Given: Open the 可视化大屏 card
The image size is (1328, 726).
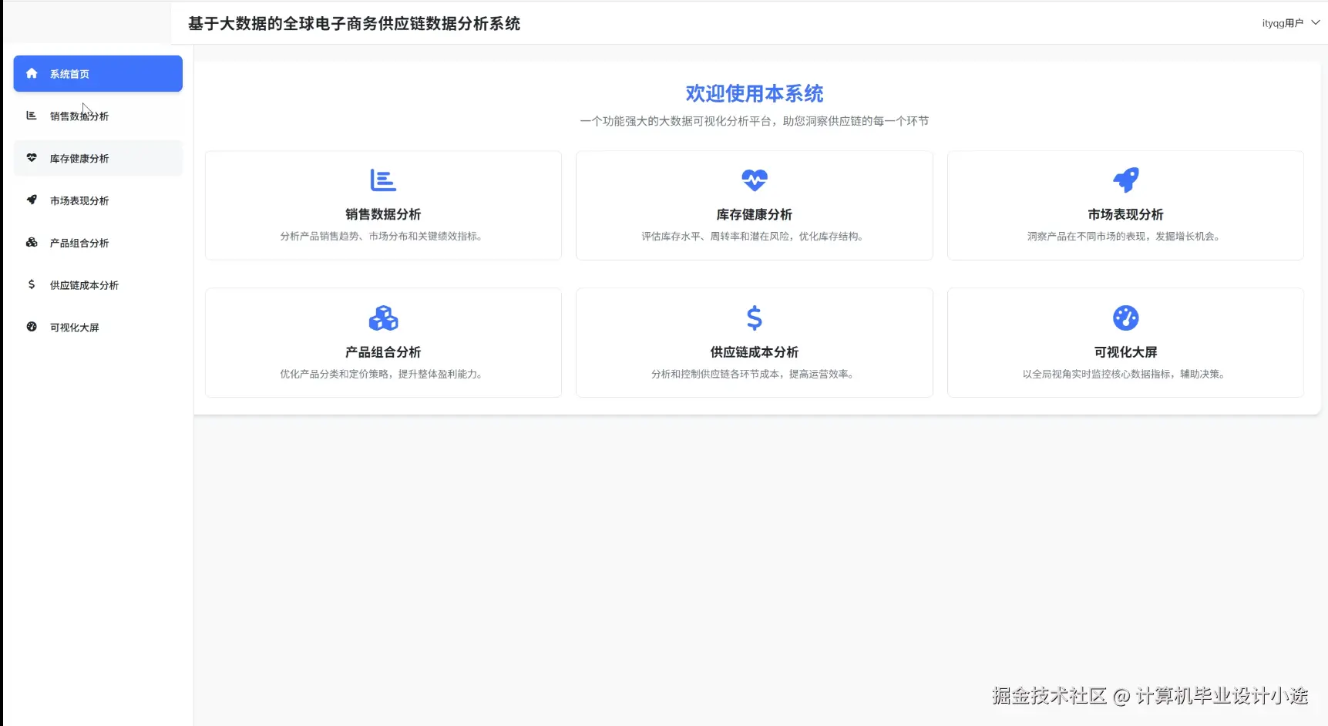Looking at the screenshot, I should click(x=1125, y=342).
